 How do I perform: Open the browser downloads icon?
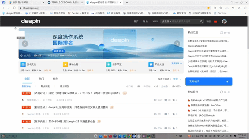(x=227, y=8)
